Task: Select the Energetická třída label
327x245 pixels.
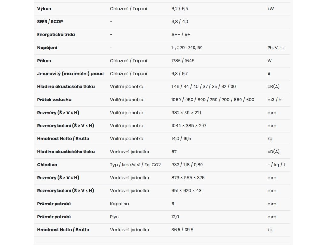Action: click(56, 34)
